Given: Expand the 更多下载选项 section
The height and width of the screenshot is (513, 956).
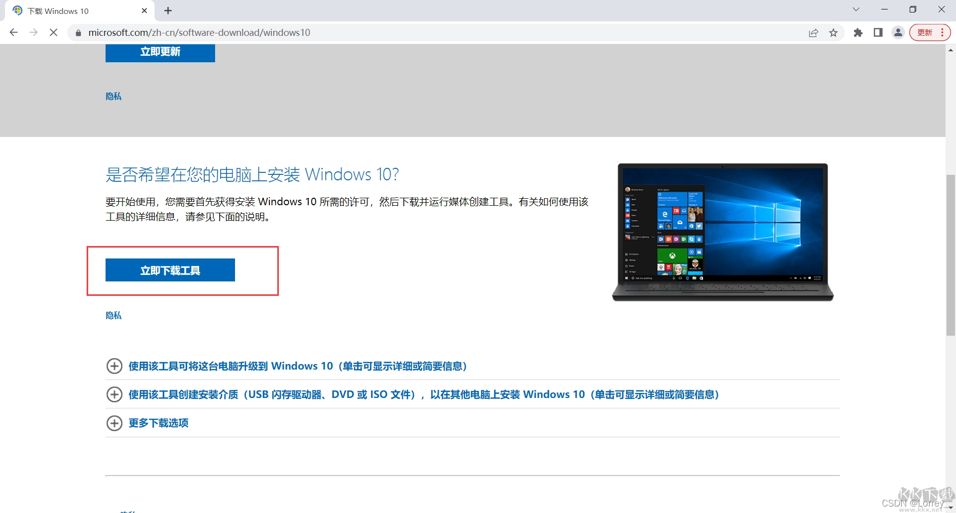Looking at the screenshot, I should pos(158,423).
